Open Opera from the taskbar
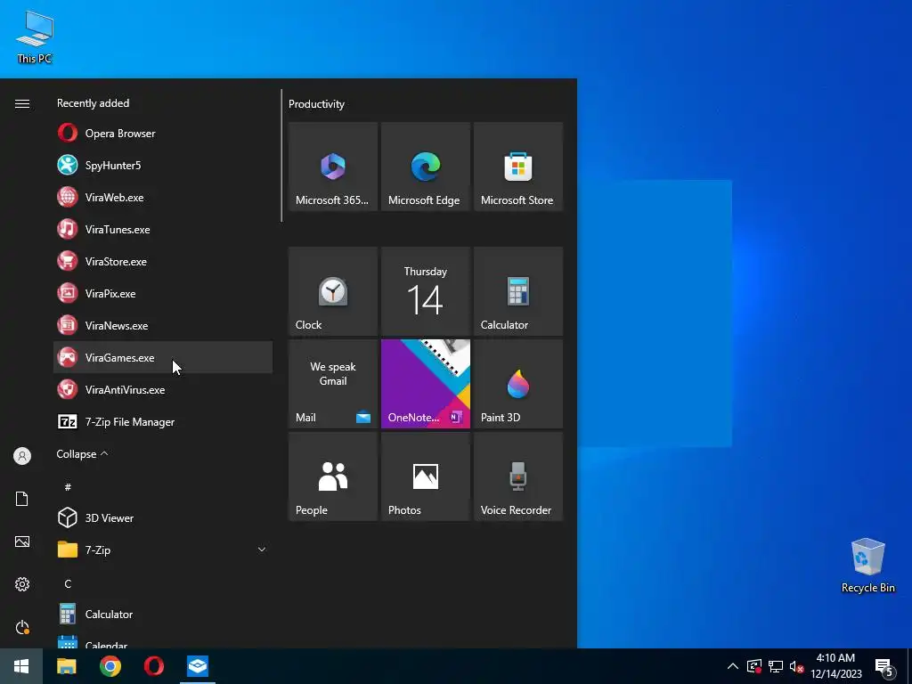 point(153,666)
